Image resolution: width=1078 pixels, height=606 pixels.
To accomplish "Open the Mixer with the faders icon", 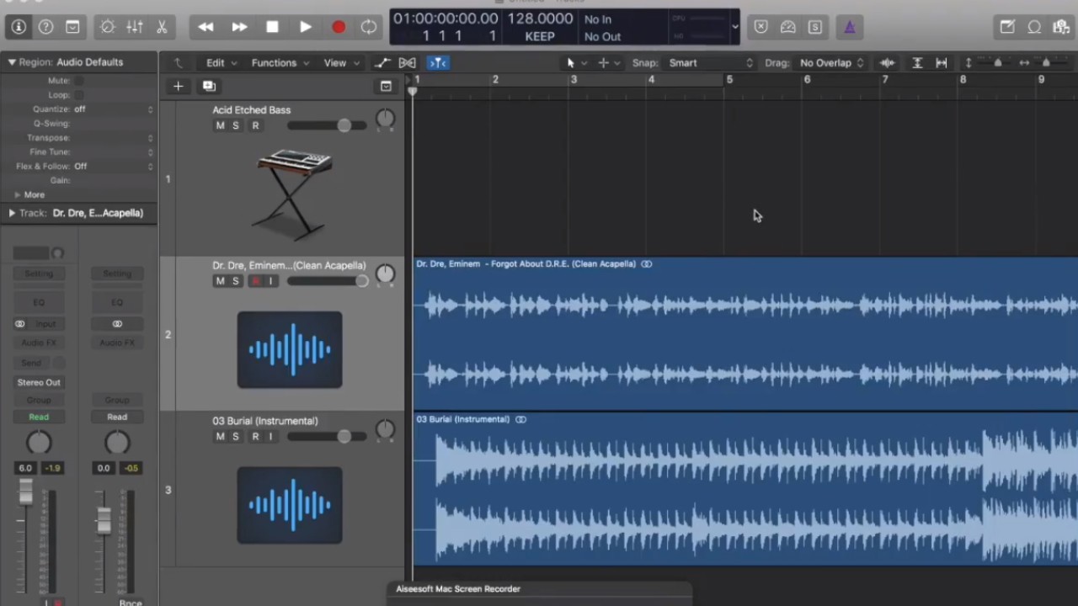I will coord(134,27).
